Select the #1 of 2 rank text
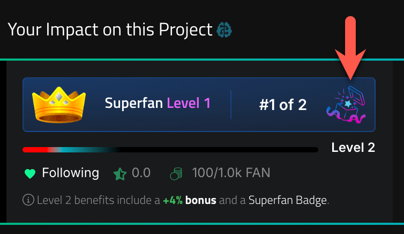Image resolution: width=404 pixels, height=234 pixels. tap(283, 105)
